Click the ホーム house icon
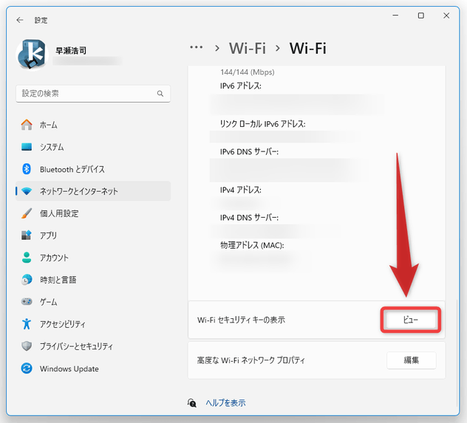This screenshot has width=467, height=423. tap(27, 125)
